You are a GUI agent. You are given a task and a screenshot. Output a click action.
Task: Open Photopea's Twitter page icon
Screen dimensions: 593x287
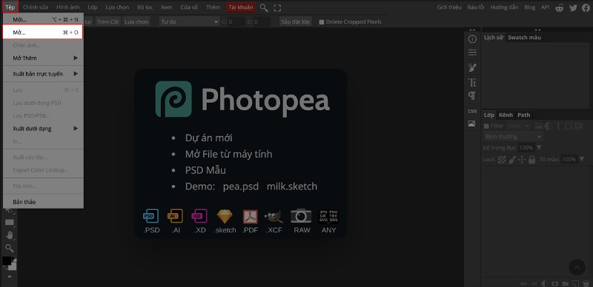[x=573, y=7]
